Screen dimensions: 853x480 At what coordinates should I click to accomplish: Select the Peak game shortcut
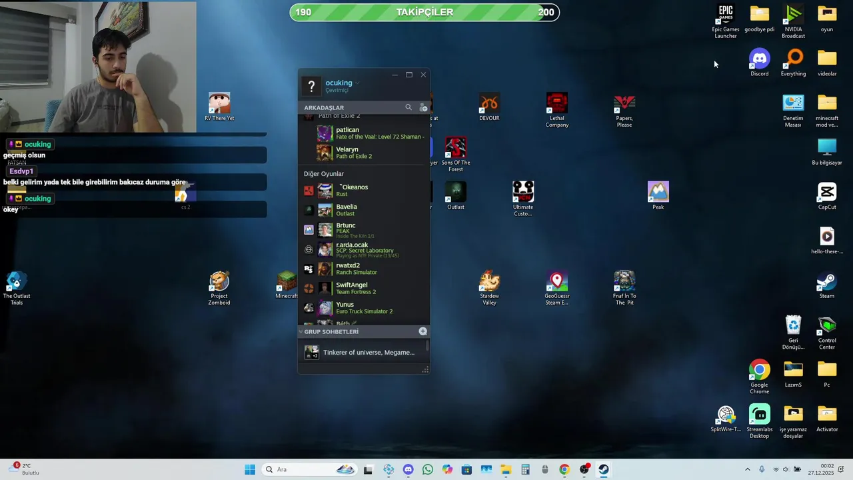(658, 196)
